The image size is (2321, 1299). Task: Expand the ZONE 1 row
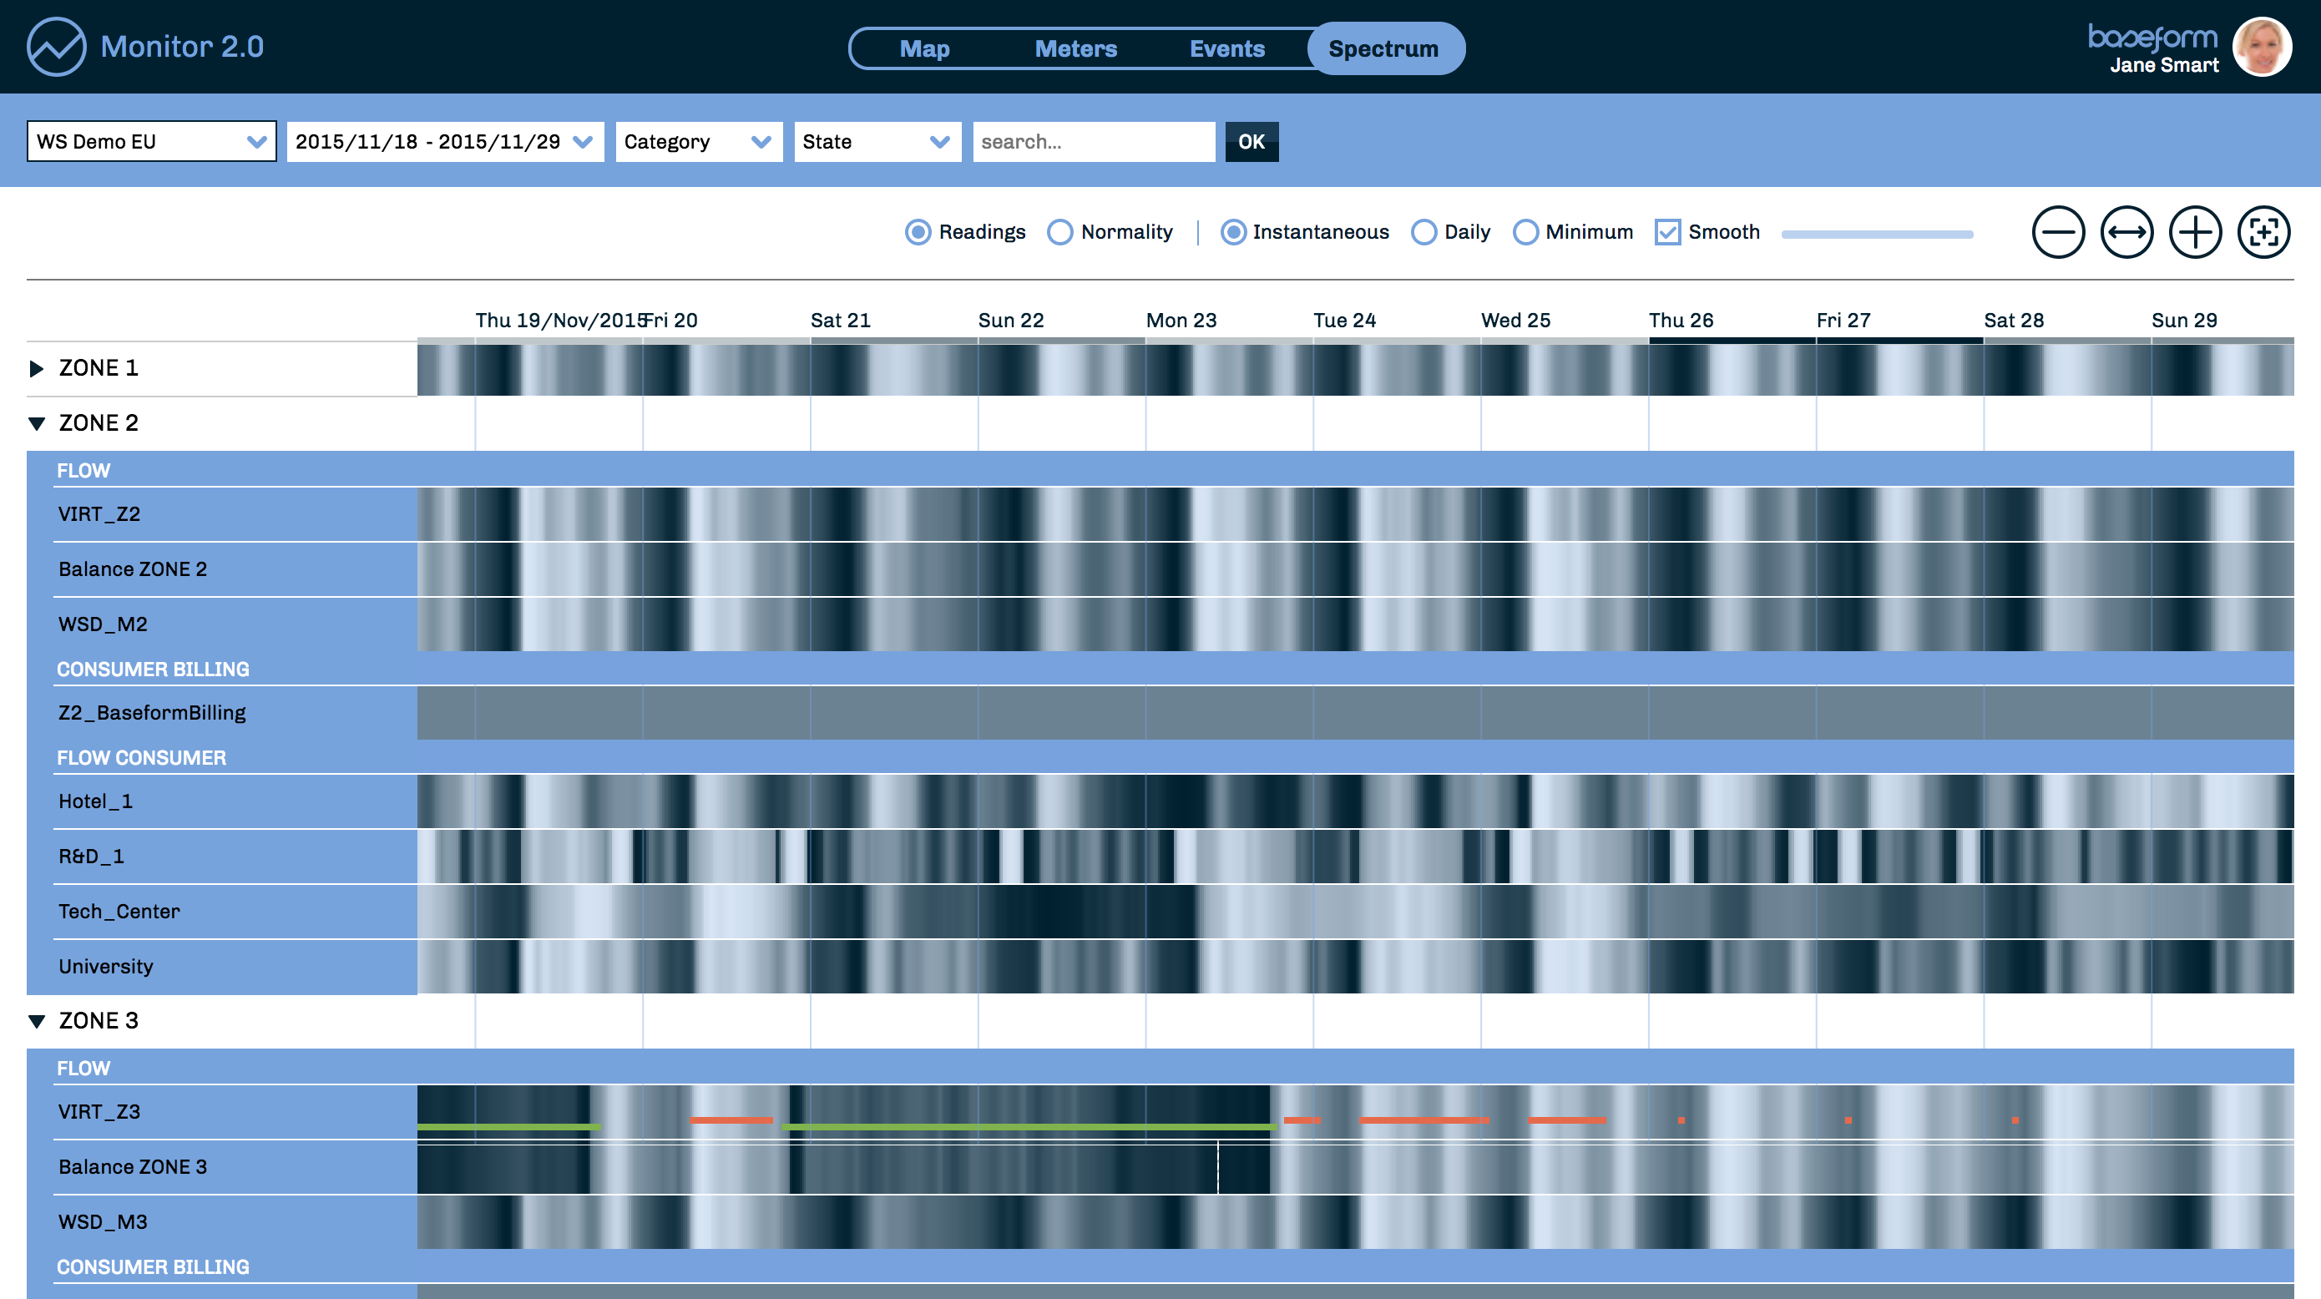click(x=35, y=368)
